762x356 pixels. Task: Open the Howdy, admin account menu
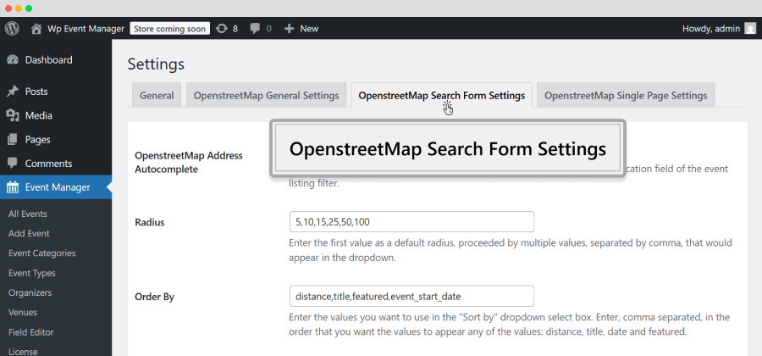(711, 29)
